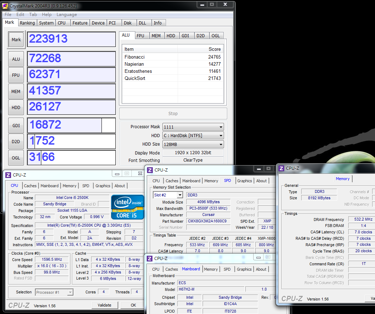Image resolution: width=375 pixels, height=314 pixels.
Task: Click the CrystalMark title bar app icon
Action: pos(5,5)
